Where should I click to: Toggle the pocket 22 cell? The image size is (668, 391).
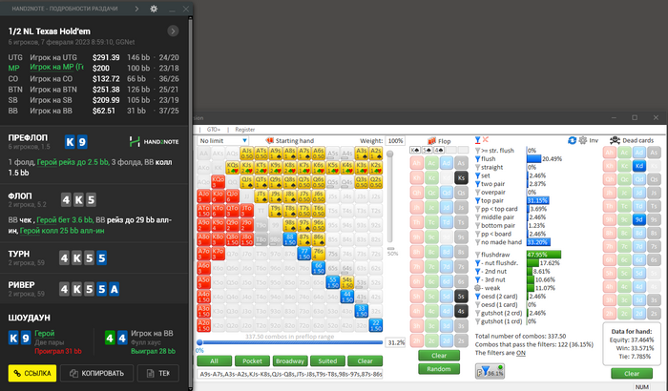(376, 325)
